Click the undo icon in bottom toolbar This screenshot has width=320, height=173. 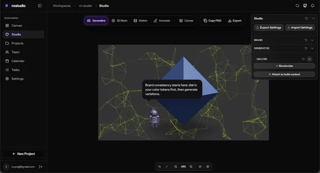point(159,167)
